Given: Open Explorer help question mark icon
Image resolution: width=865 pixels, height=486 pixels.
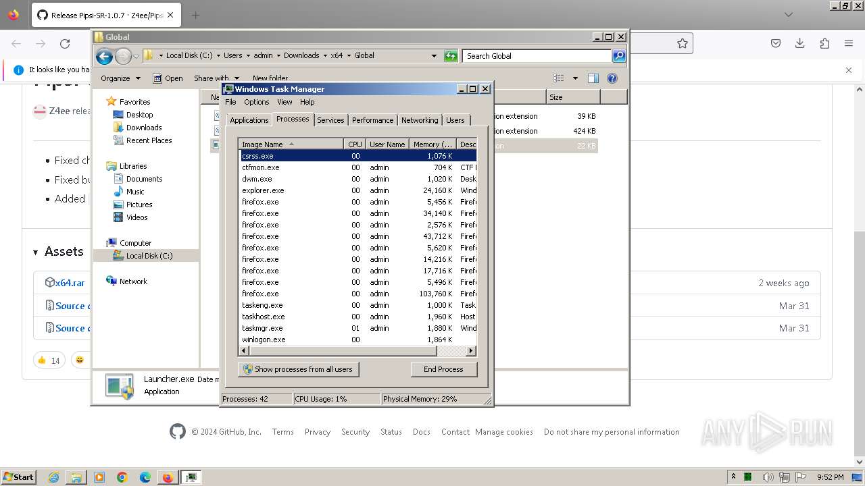Looking at the screenshot, I should [x=612, y=78].
